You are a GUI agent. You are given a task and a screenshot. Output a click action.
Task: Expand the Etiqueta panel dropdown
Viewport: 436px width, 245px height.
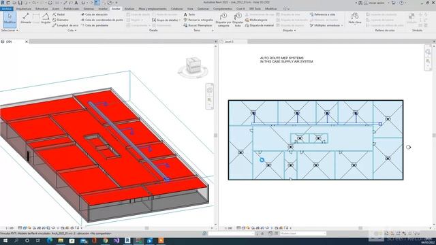289,30
